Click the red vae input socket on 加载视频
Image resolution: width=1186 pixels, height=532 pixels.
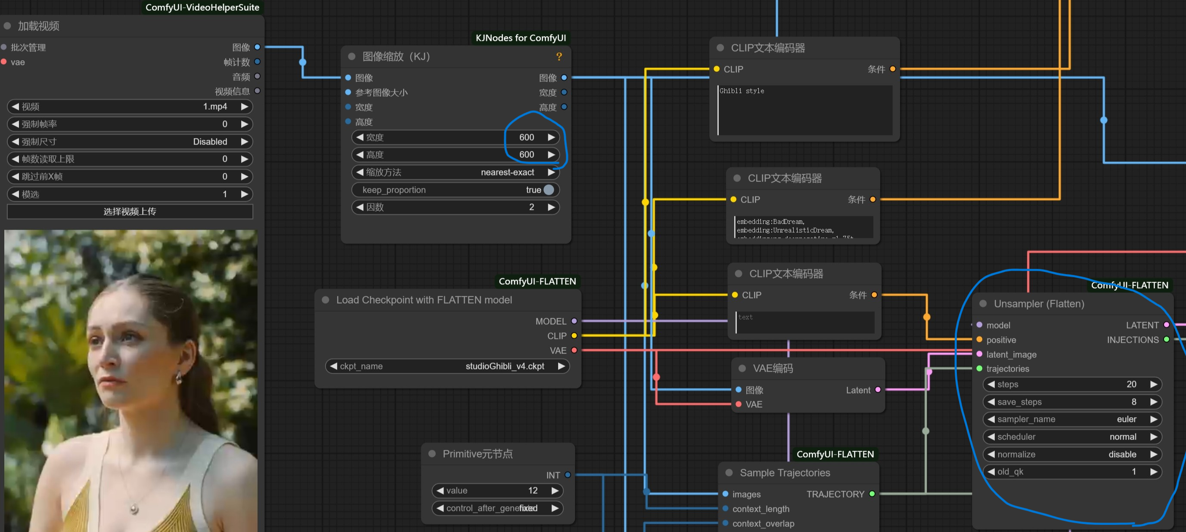click(4, 62)
